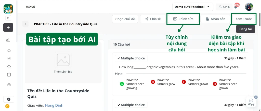Screen dimensions: 261x111
Task: Select answer A have the farmers been growing
Action: click(x=132, y=84)
